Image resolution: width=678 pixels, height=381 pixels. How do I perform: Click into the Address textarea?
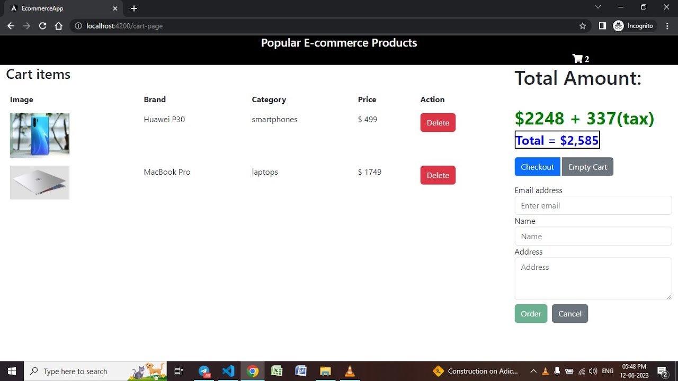pyautogui.click(x=593, y=279)
